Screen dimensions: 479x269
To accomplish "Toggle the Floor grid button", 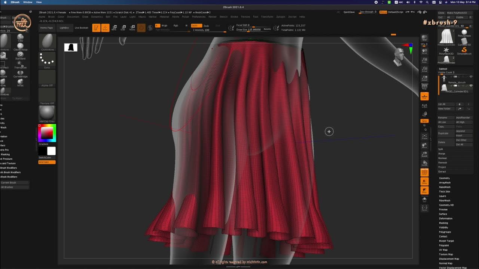I will pos(424,96).
